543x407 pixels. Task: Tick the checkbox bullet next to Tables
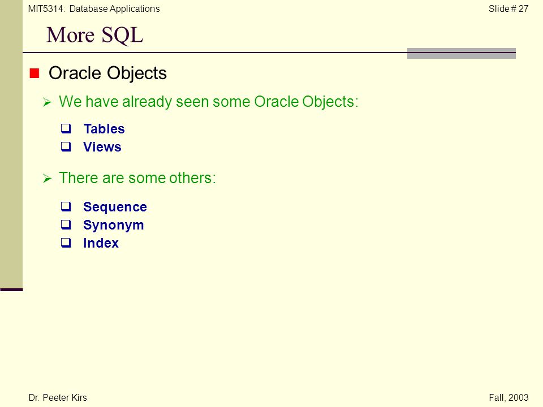66,129
